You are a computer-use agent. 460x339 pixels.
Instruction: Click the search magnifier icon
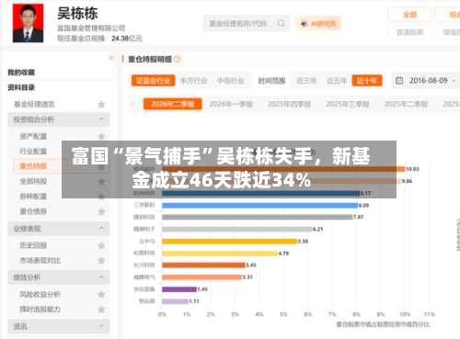tap(281, 23)
